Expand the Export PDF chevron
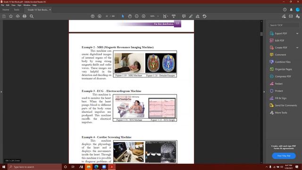The image size is (302, 170). (x=297, y=34)
